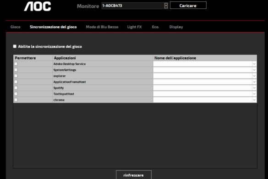
Task: Open the name dropdown for SystemSettings
Action: [254, 70]
